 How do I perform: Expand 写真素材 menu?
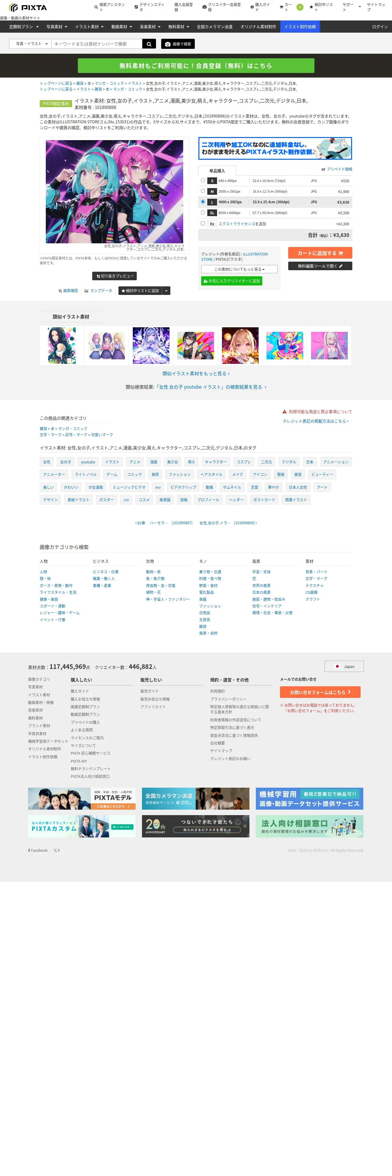coord(56,27)
